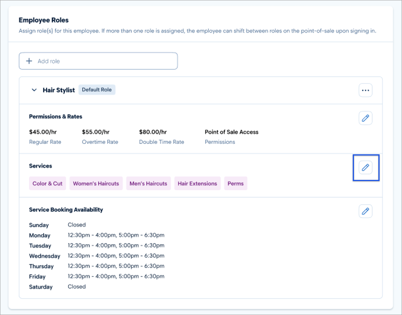Screen dimensions: 402x315
Task: Click the plus icon on Add role
Action: tap(28, 61)
